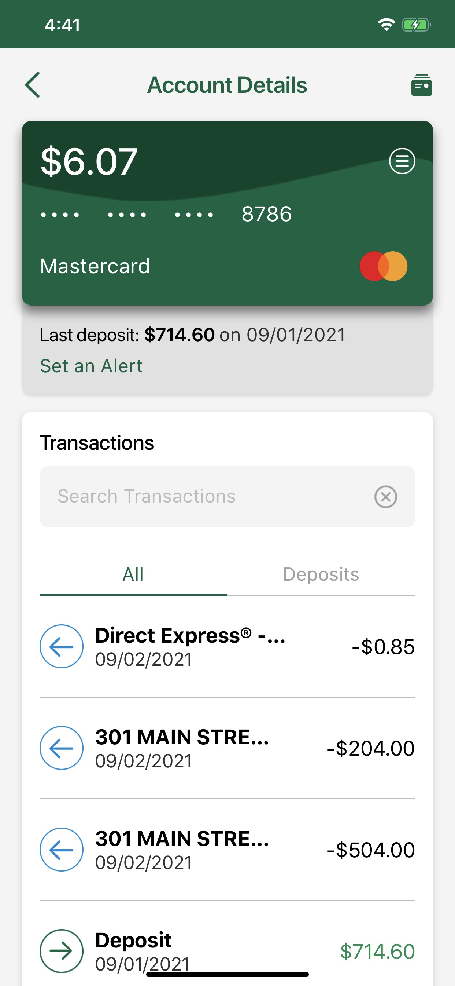This screenshot has width=455, height=986.
Task: Tap the Set an Alert link
Action: 91,366
